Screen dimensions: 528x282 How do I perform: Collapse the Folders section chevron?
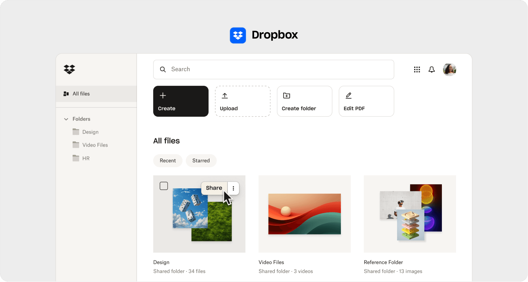(66, 119)
